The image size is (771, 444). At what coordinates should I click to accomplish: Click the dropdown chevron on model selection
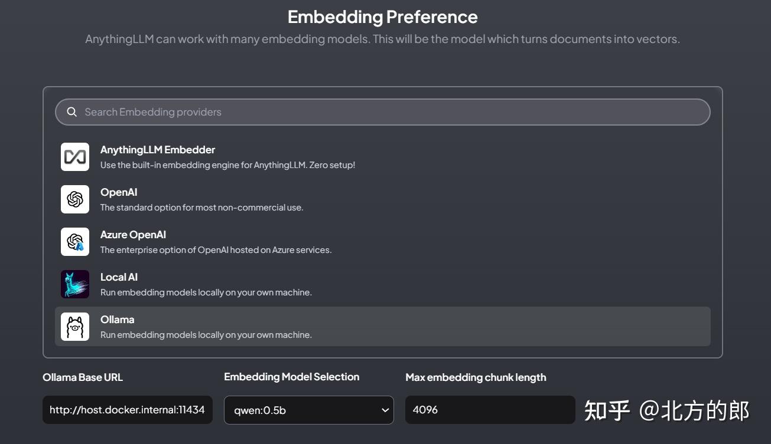click(x=385, y=410)
